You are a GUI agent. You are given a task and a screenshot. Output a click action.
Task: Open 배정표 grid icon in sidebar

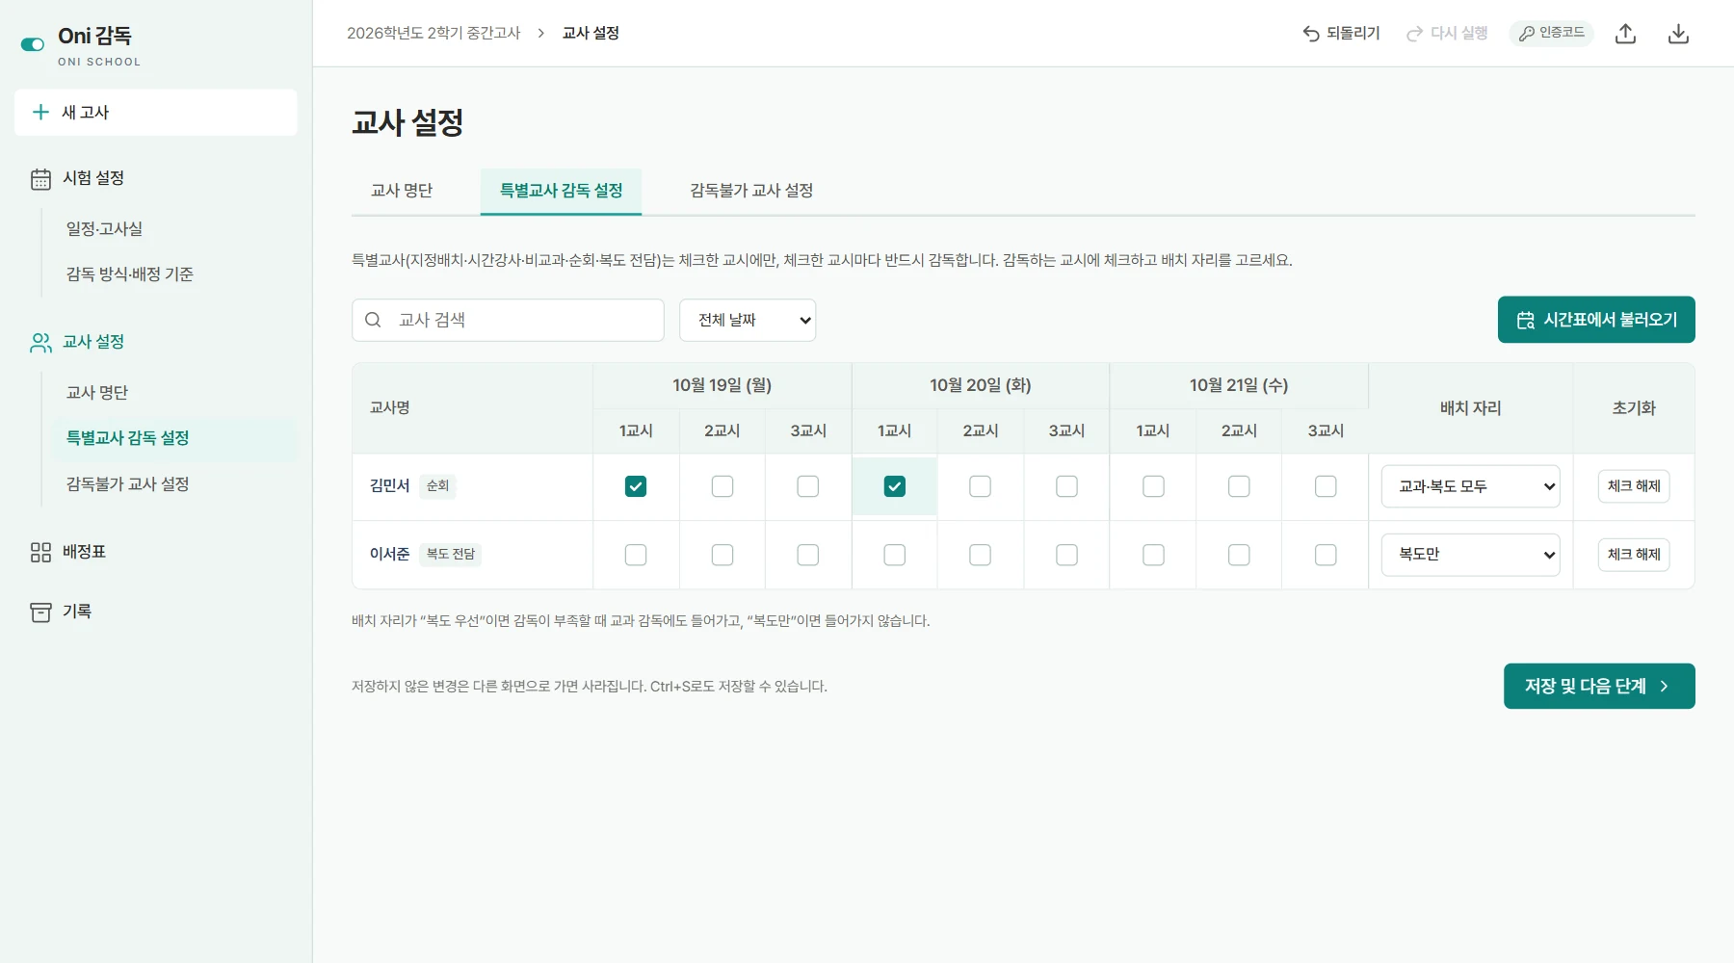point(40,552)
